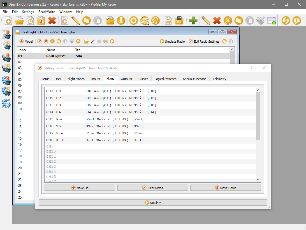This screenshot has height=230, width=306.
Task: Click the orange information bubble icon
Action: coord(297,20)
